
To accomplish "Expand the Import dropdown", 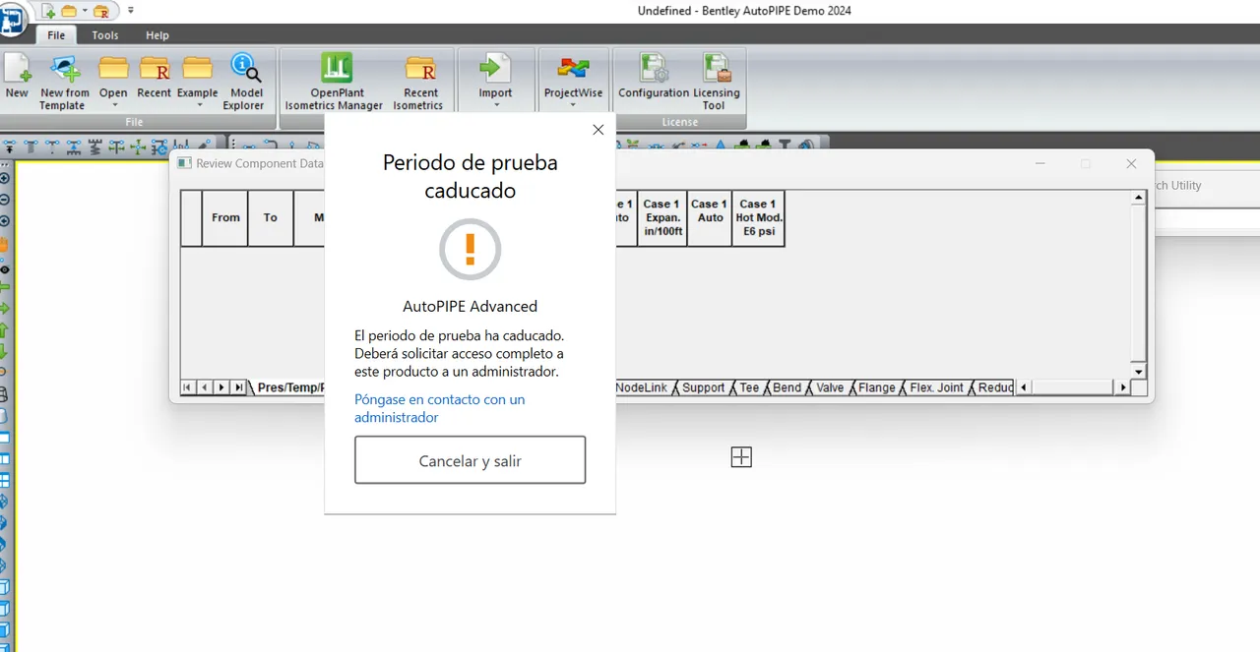I will [495, 104].
